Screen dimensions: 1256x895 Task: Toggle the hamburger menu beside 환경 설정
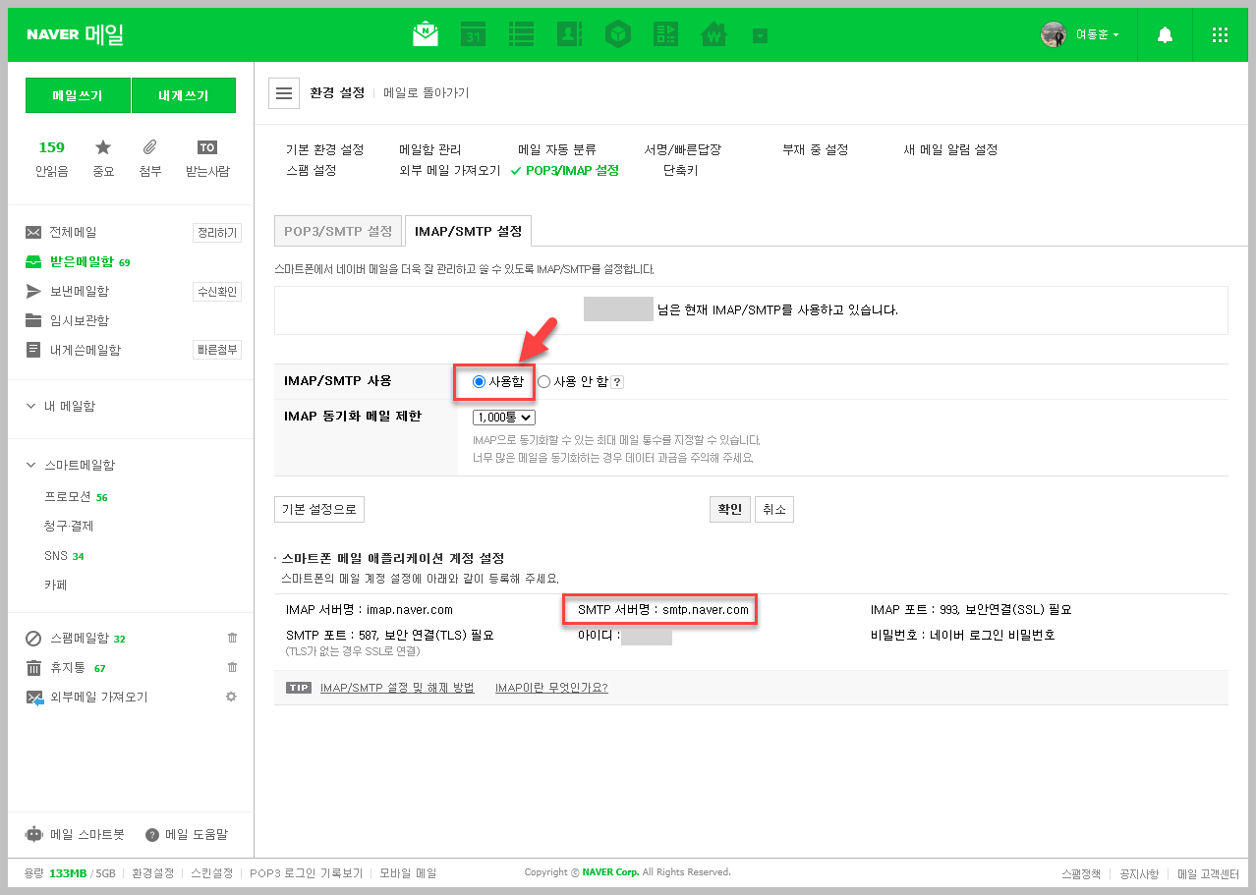284,93
